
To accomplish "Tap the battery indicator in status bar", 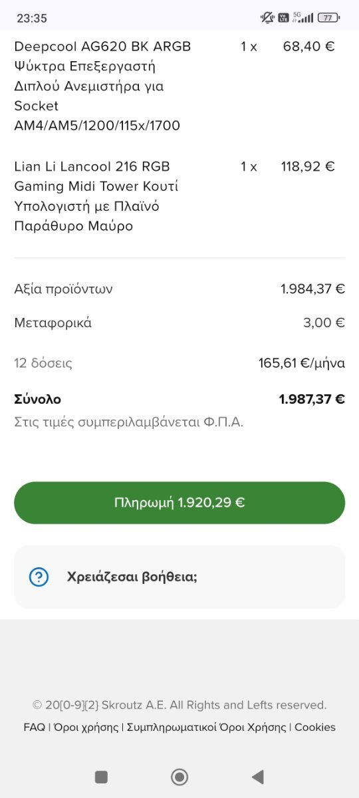I will pos(328,18).
